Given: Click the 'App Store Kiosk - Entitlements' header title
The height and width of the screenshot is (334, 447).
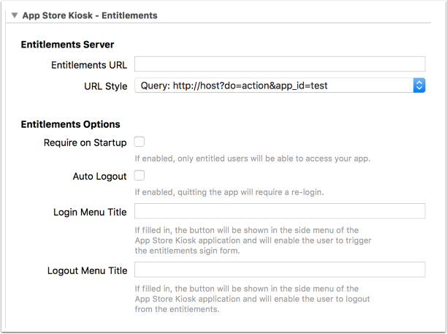Looking at the screenshot, I should point(90,15).
